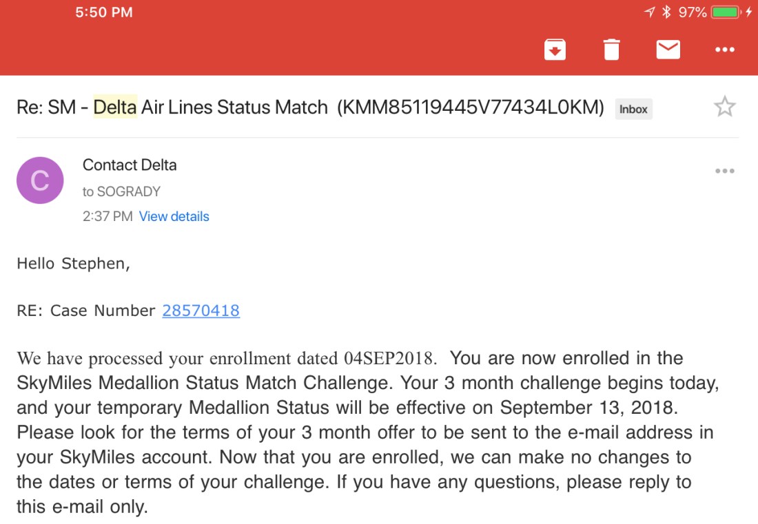The width and height of the screenshot is (758, 524).
Task: Open the top-right overflow menu
Action: pos(724,49)
